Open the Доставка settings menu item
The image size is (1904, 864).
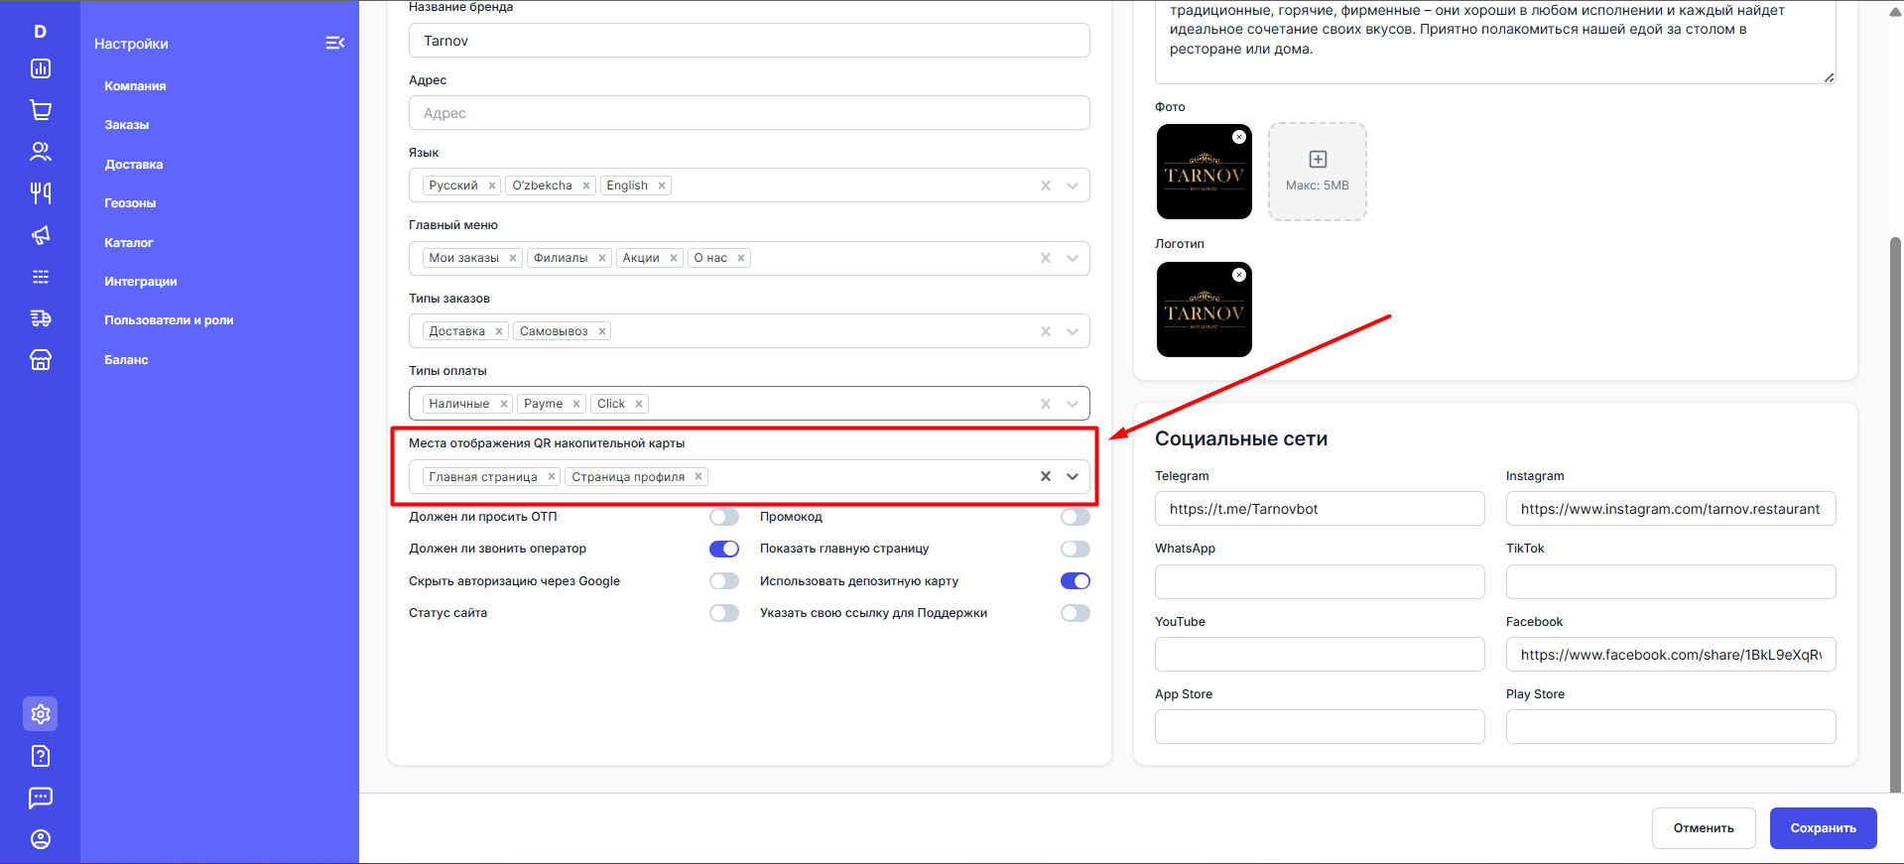pos(134,165)
